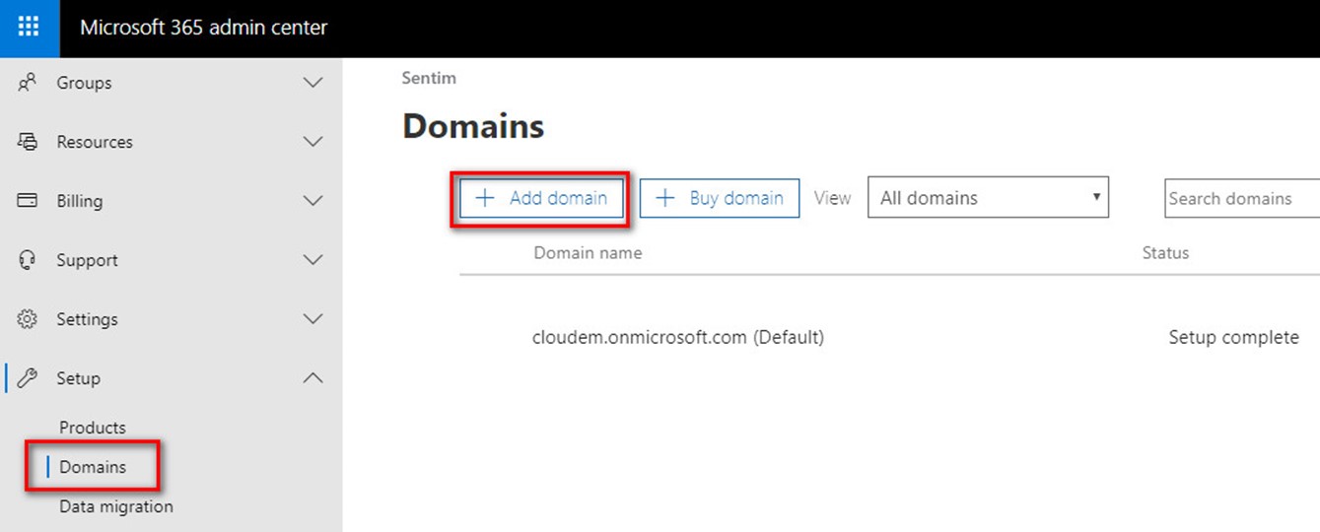Click the Setup complete status text
This screenshot has width=1320, height=532.
[x=1233, y=337]
